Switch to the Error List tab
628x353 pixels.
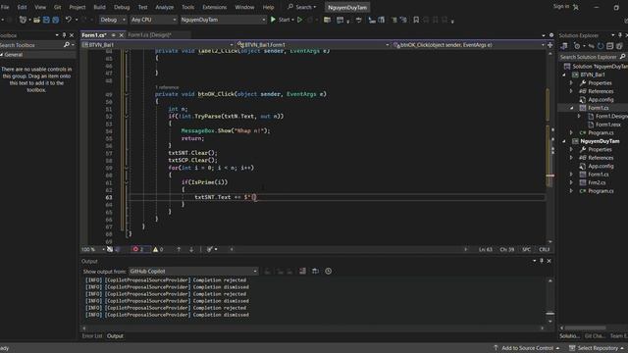92,335
